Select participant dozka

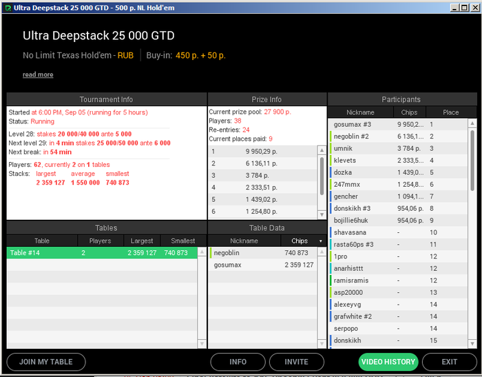click(x=399, y=172)
